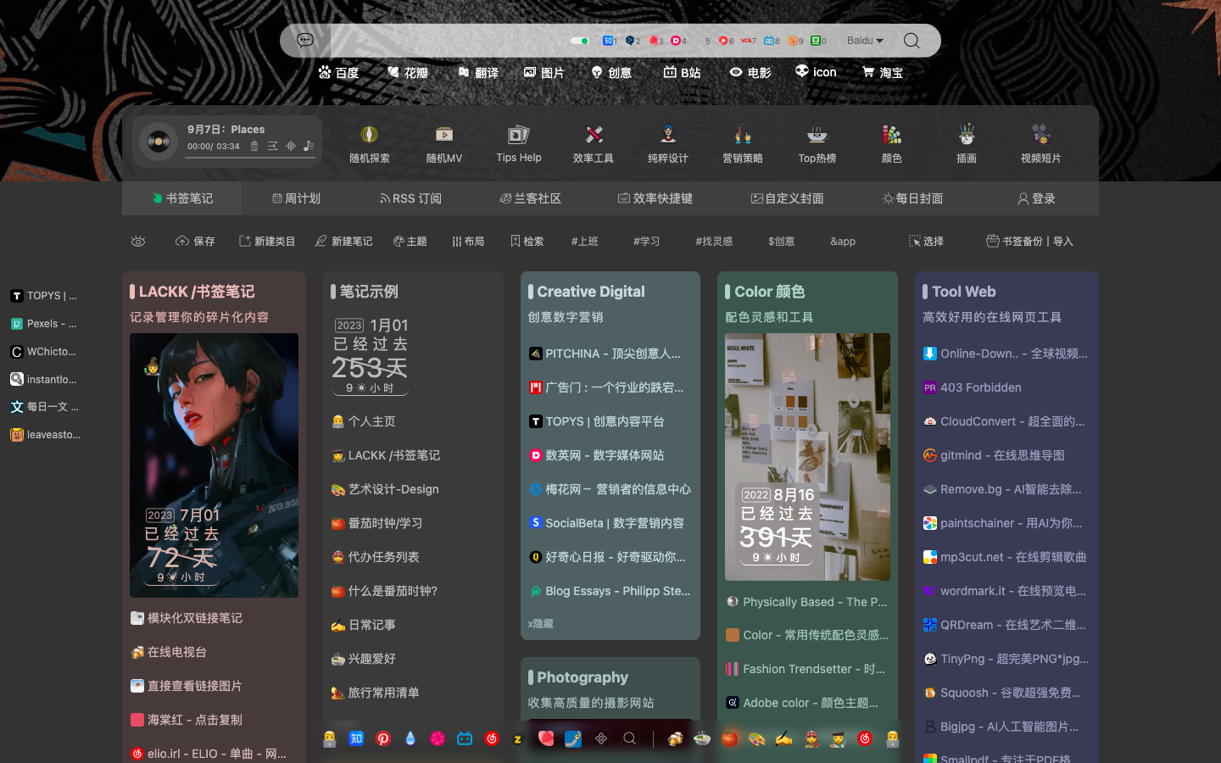This screenshot has width=1221, height=763.
Task: Filter by #找灵感 tag
Action: click(x=714, y=242)
